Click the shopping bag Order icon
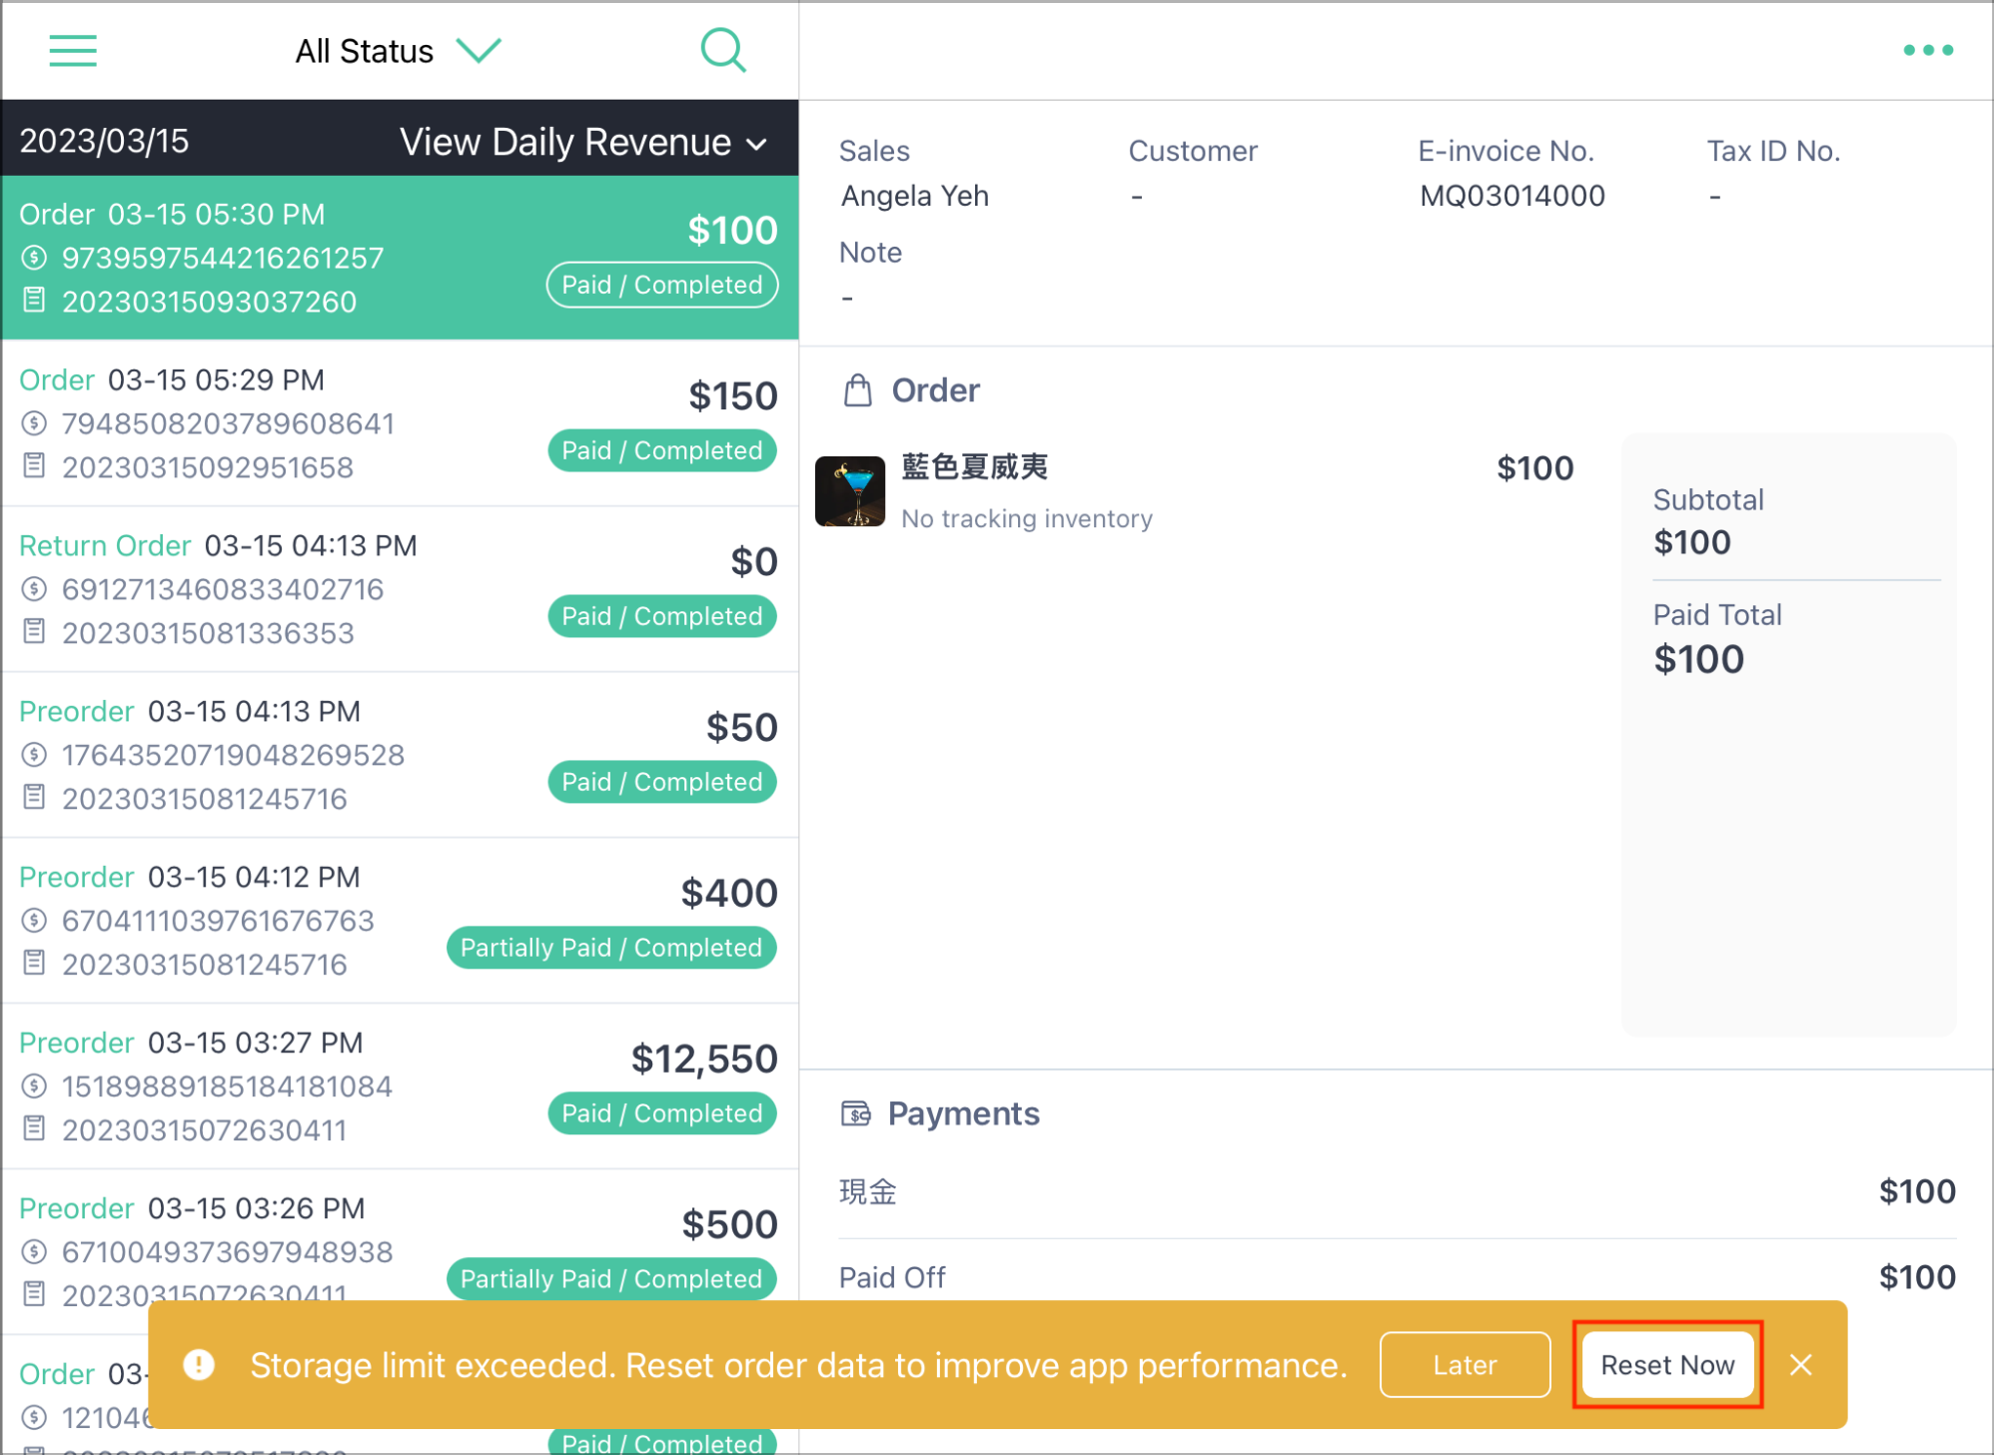 [857, 390]
